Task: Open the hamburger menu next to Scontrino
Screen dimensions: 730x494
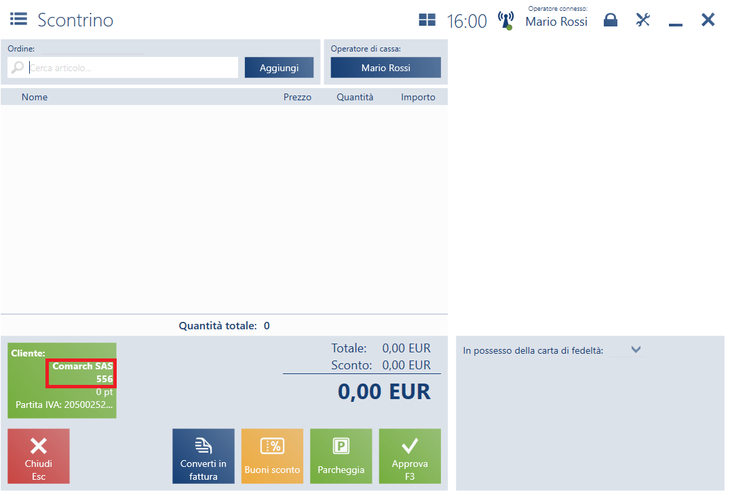Action: tap(18, 20)
